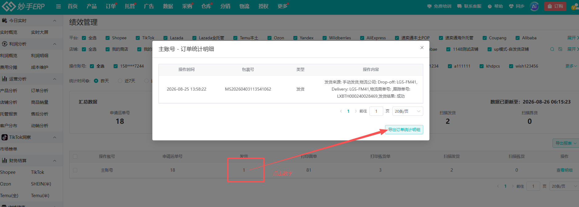Image resolution: width=579 pixels, height=207 pixels.
Task: Uncheck the Lazada platform checkbox
Action: tap(166, 38)
